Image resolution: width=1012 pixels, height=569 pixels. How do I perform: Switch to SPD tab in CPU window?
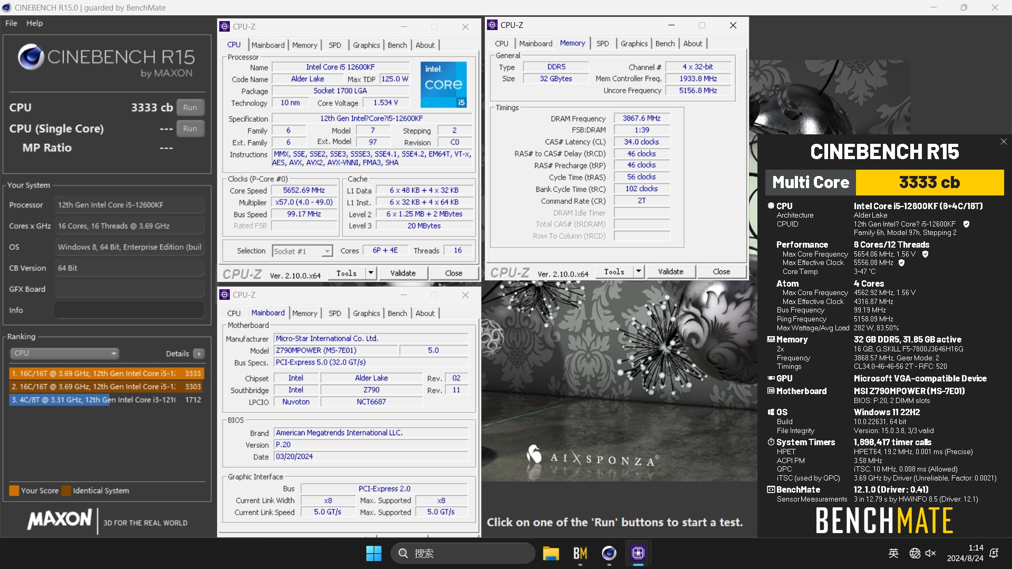(335, 45)
